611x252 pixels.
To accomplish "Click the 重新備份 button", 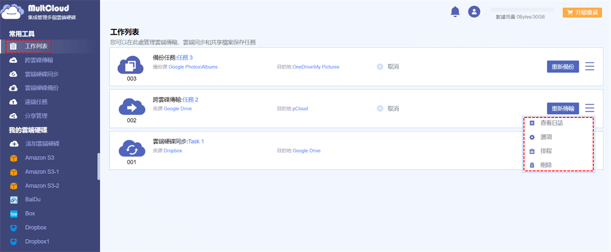I will coord(563,67).
